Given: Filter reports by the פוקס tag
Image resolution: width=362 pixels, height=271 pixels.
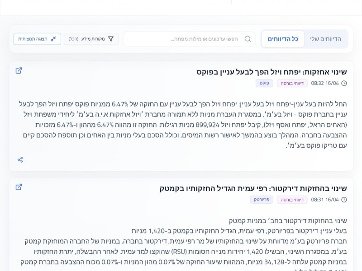Looking at the screenshot, I should pos(264,83).
